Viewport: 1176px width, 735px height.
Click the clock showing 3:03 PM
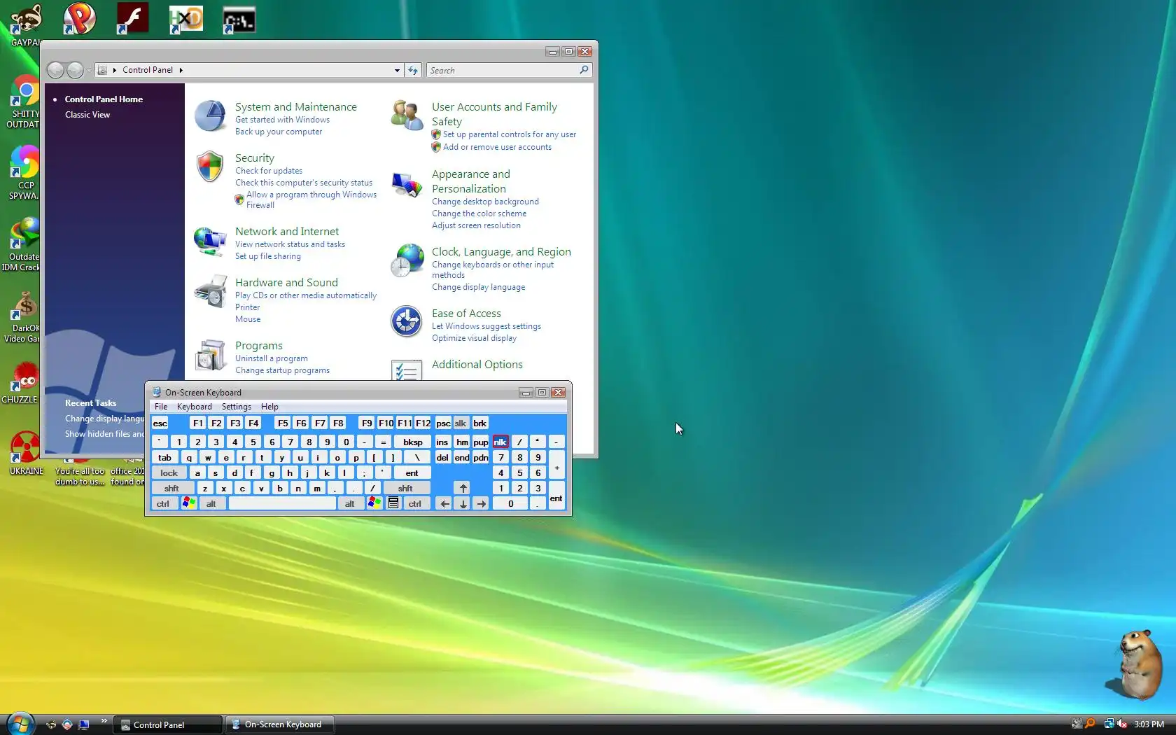click(x=1149, y=724)
